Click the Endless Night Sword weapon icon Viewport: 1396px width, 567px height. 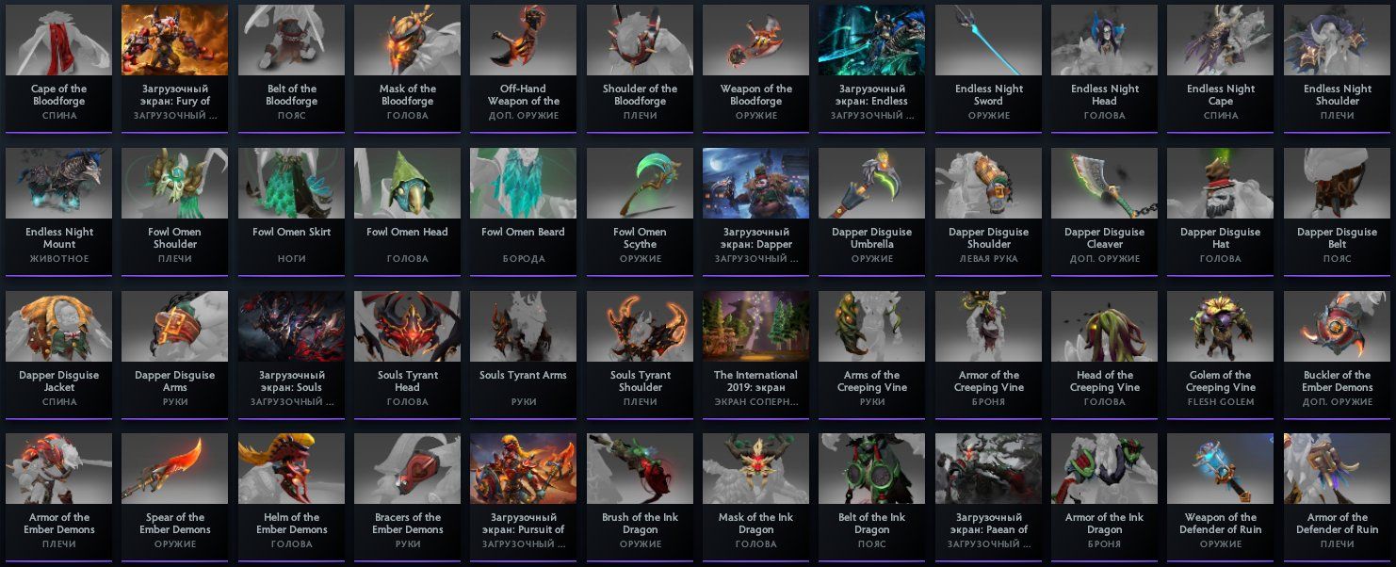click(x=988, y=68)
